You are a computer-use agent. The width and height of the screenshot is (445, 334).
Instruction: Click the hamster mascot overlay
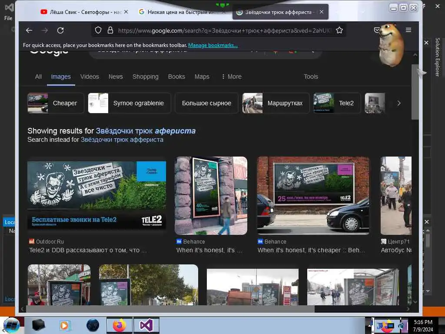[391, 45]
